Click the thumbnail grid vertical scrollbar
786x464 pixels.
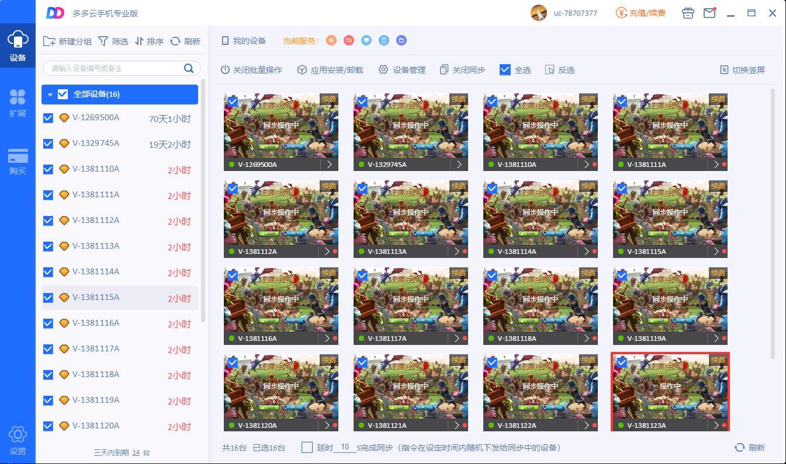(773, 224)
